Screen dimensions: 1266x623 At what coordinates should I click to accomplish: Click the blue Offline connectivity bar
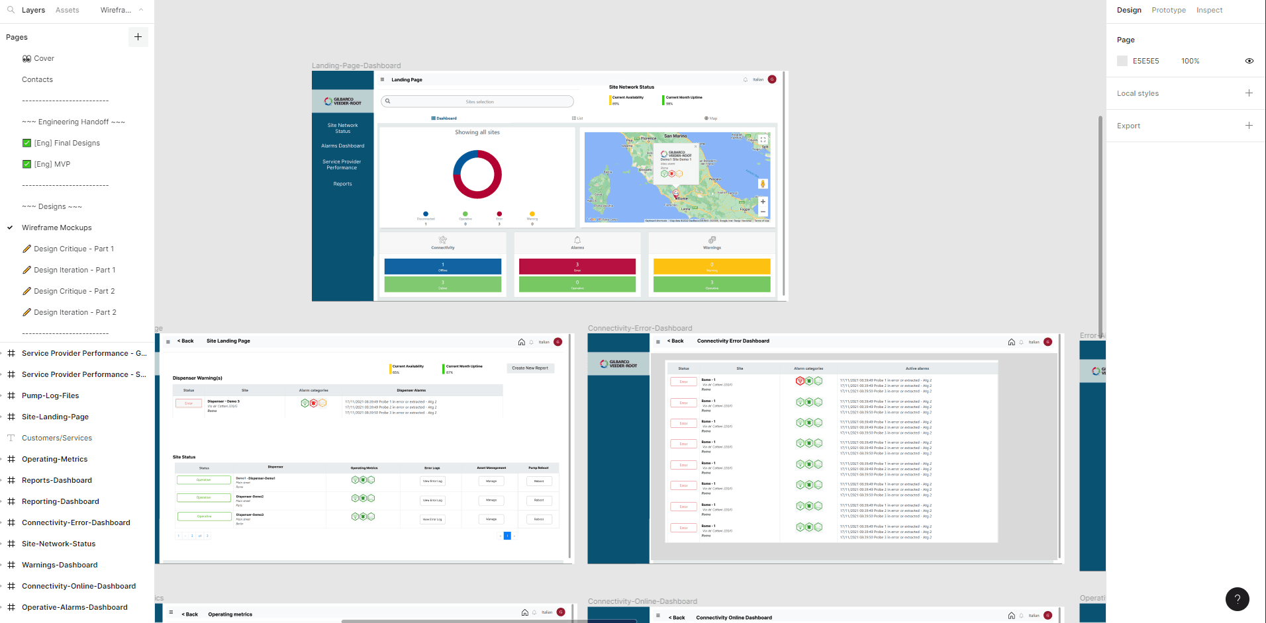pyautogui.click(x=443, y=267)
